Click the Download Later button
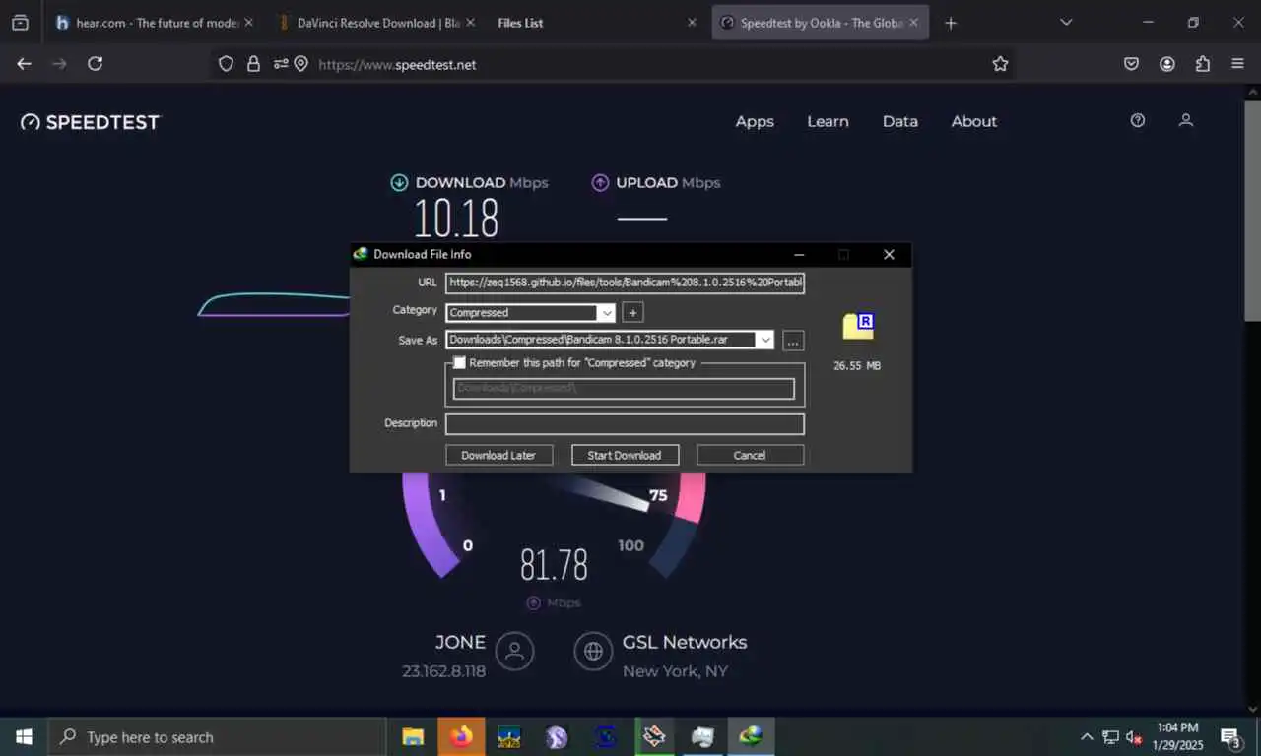Viewport: 1261px width, 756px height. (498, 455)
